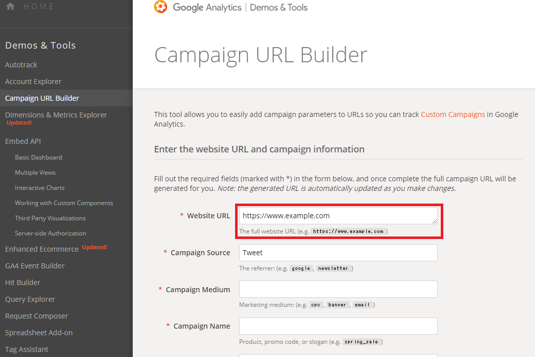The width and height of the screenshot is (535, 357).
Task: Click the Campaign URL Builder page heading
Action: coord(261,55)
